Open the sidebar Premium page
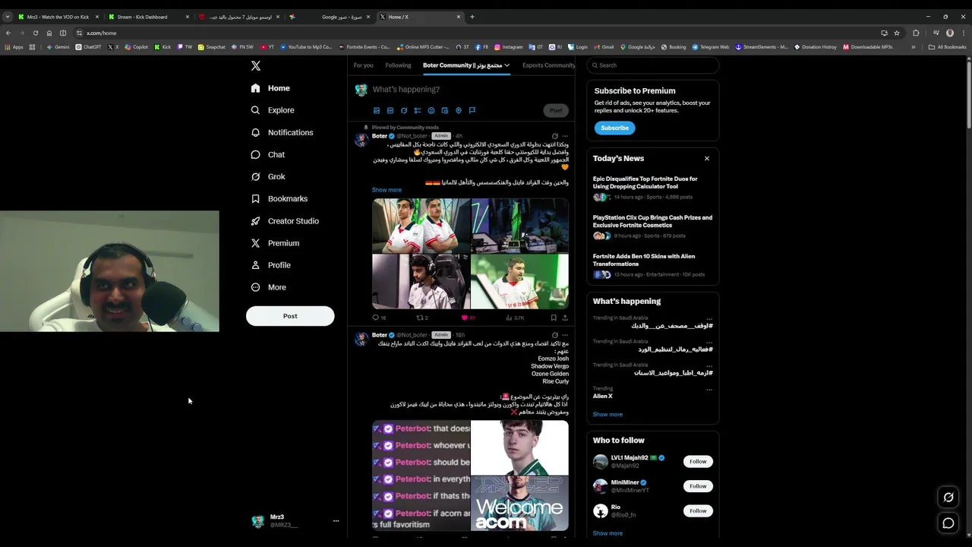Screen dimensions: 972x547 [x=275, y=243]
